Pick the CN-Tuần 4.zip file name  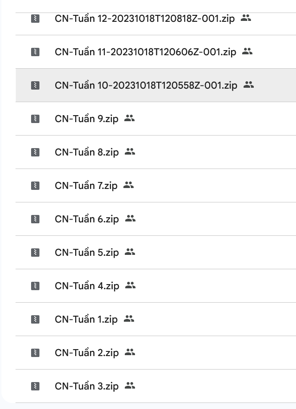tap(87, 286)
